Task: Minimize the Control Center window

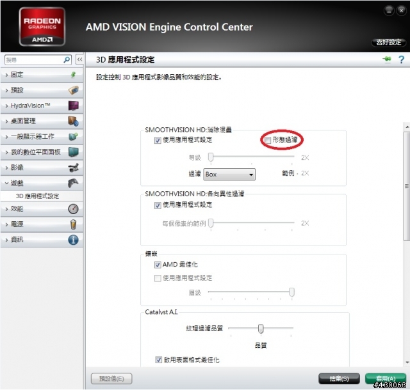Action: tap(389, 11)
